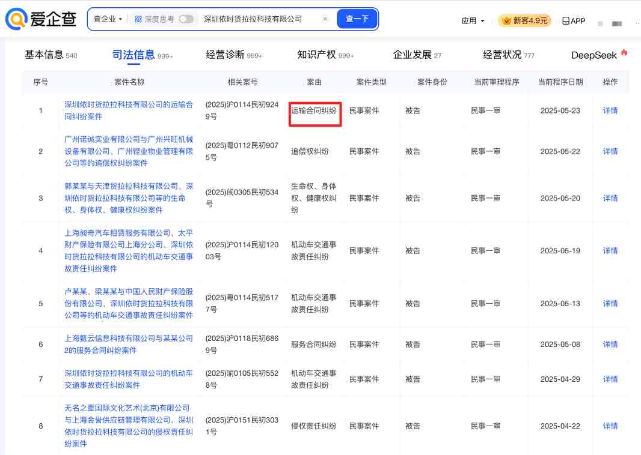This screenshot has width=641, height=455.
Task: Click the 当前程序日期 column header
Action: click(560, 82)
